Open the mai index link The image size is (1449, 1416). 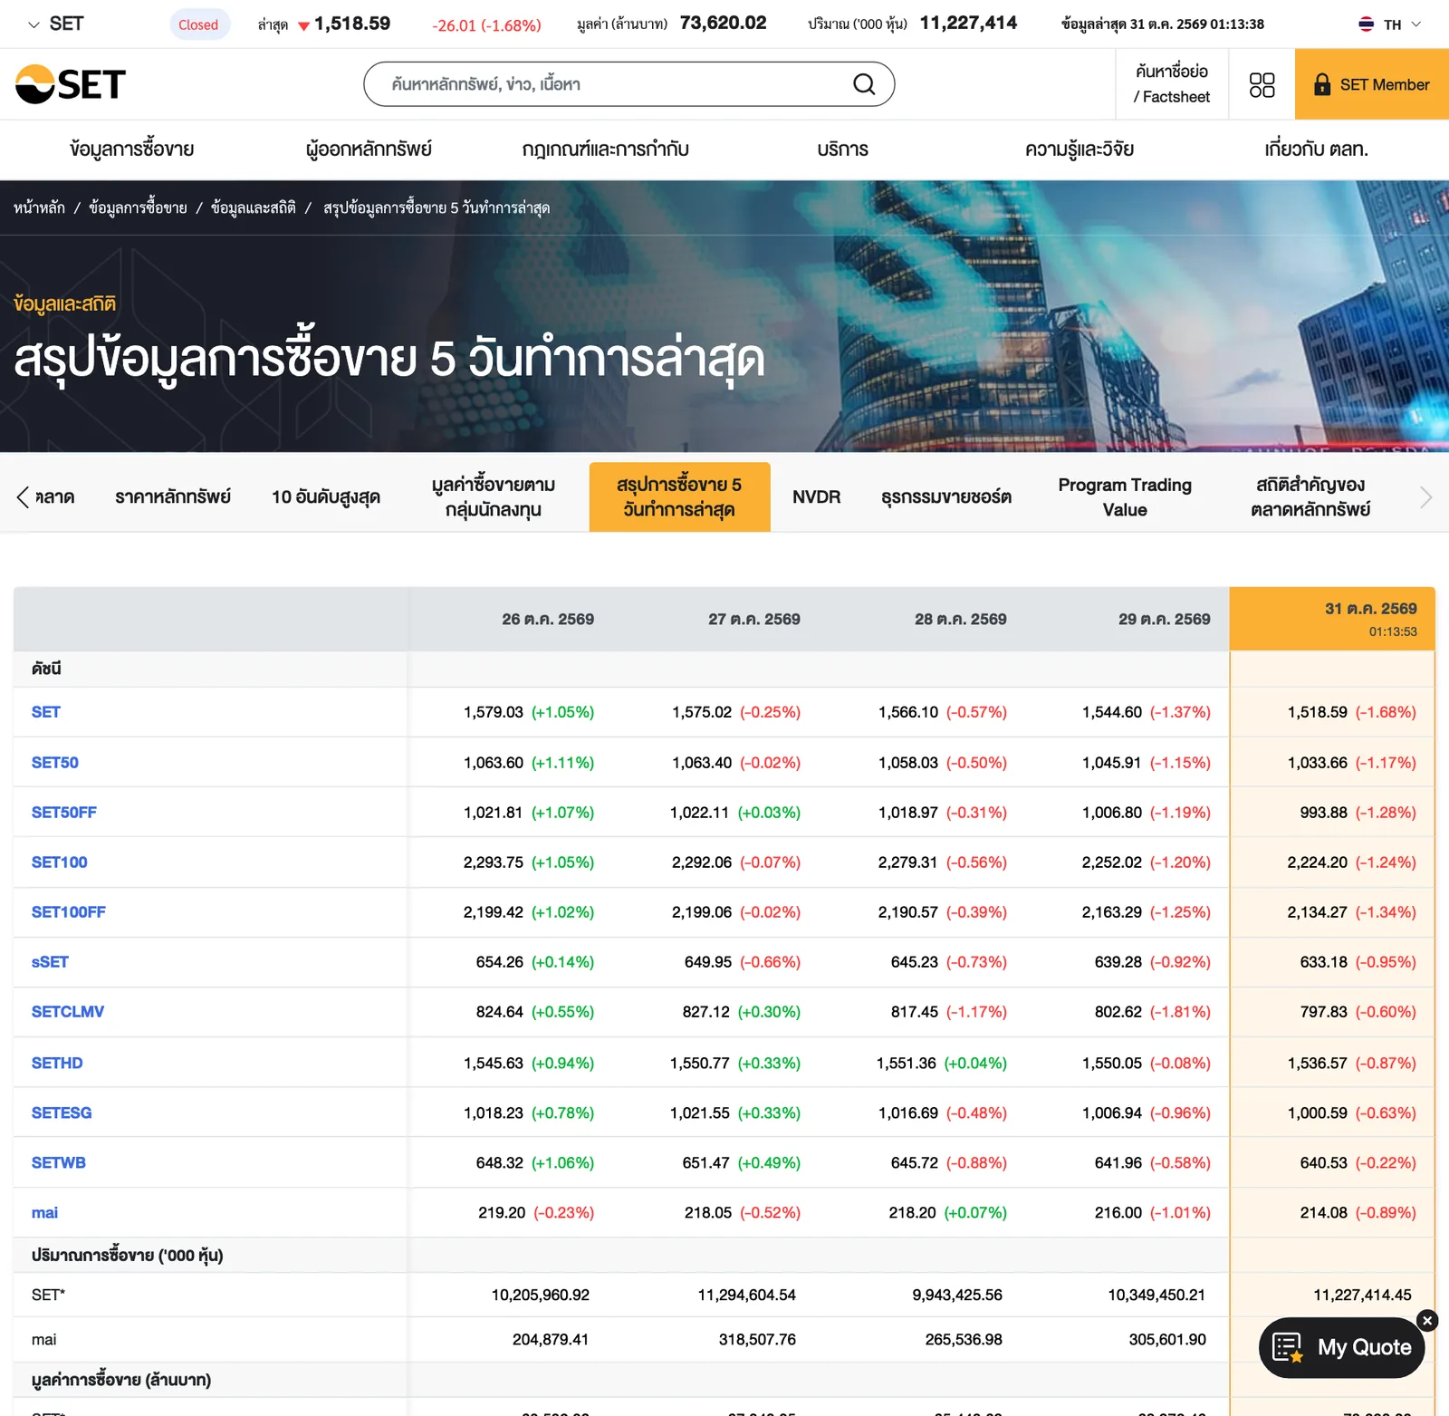coord(44,1212)
